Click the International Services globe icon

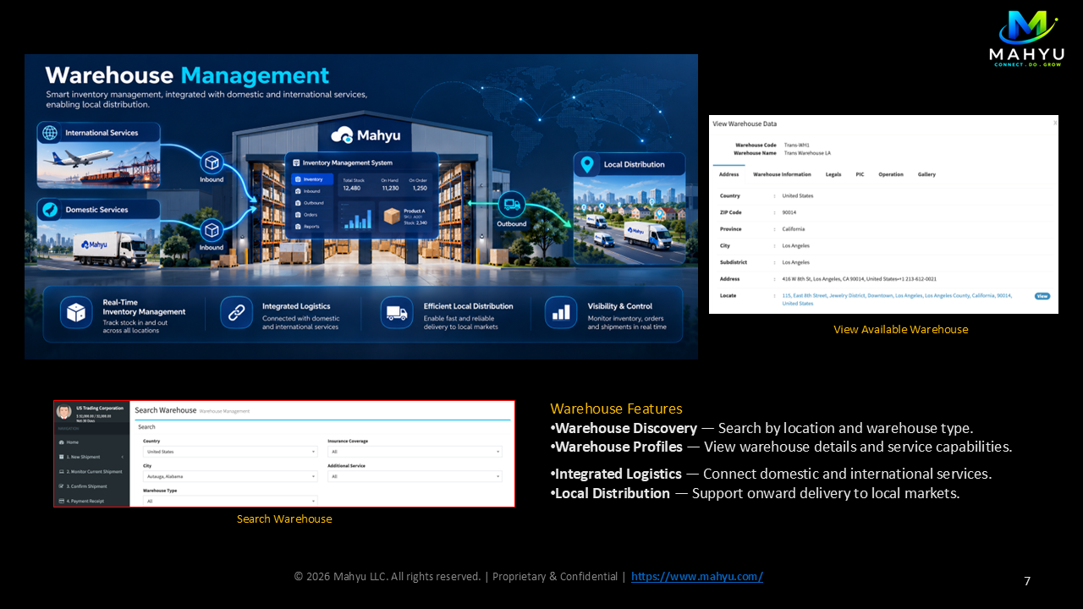tap(50, 133)
